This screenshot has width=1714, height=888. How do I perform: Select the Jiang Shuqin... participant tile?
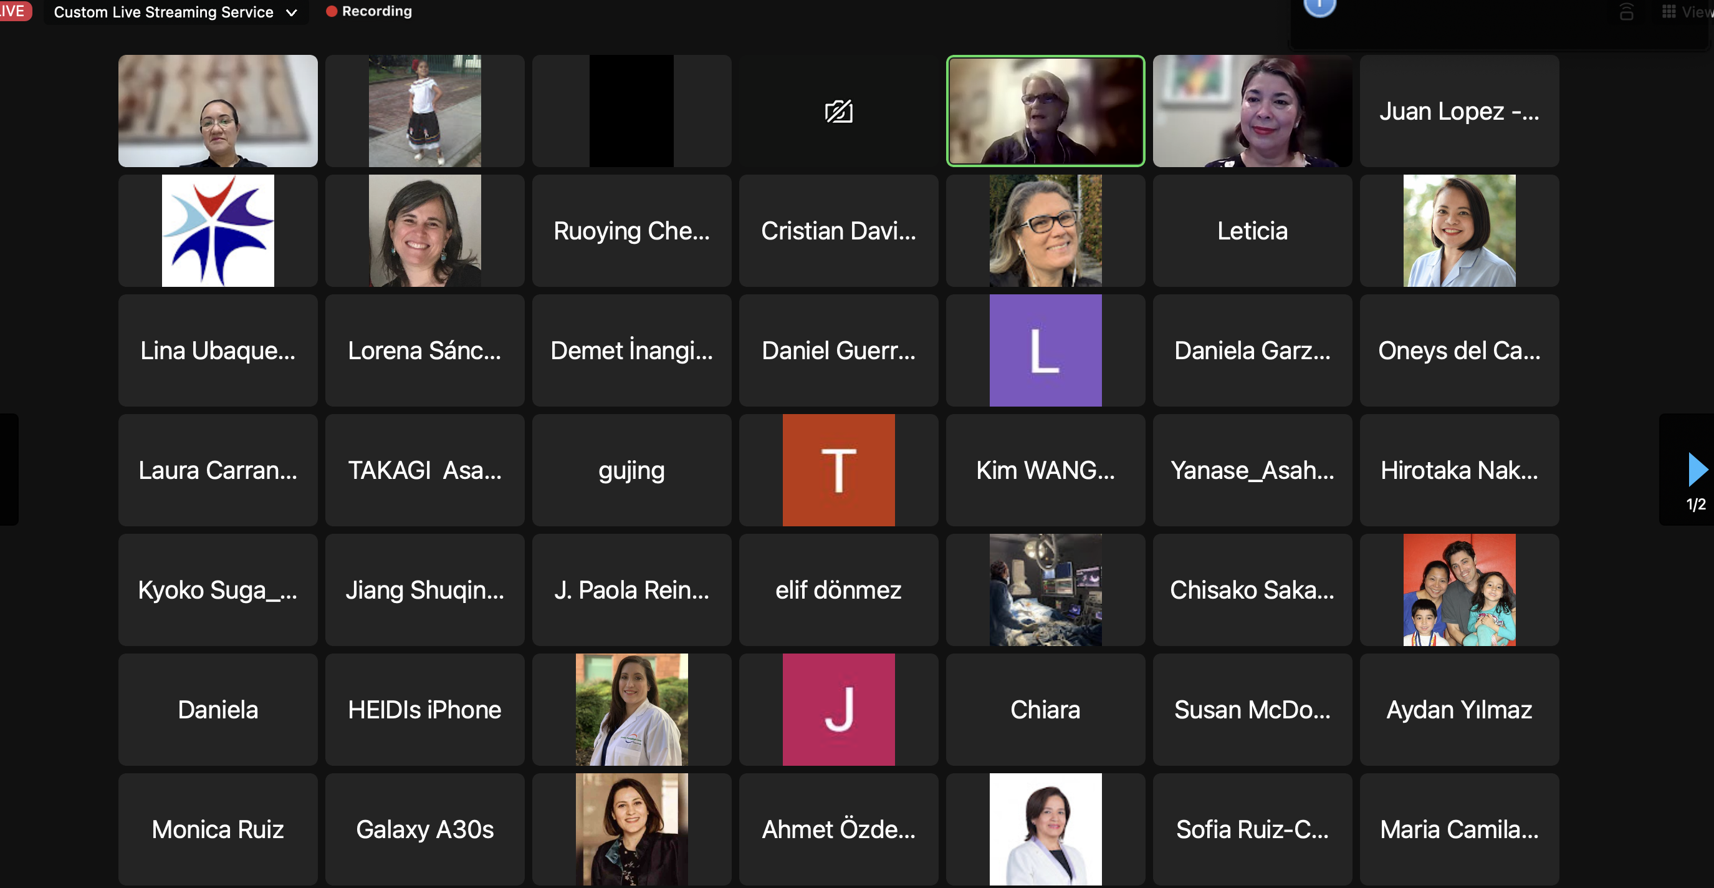coord(424,590)
